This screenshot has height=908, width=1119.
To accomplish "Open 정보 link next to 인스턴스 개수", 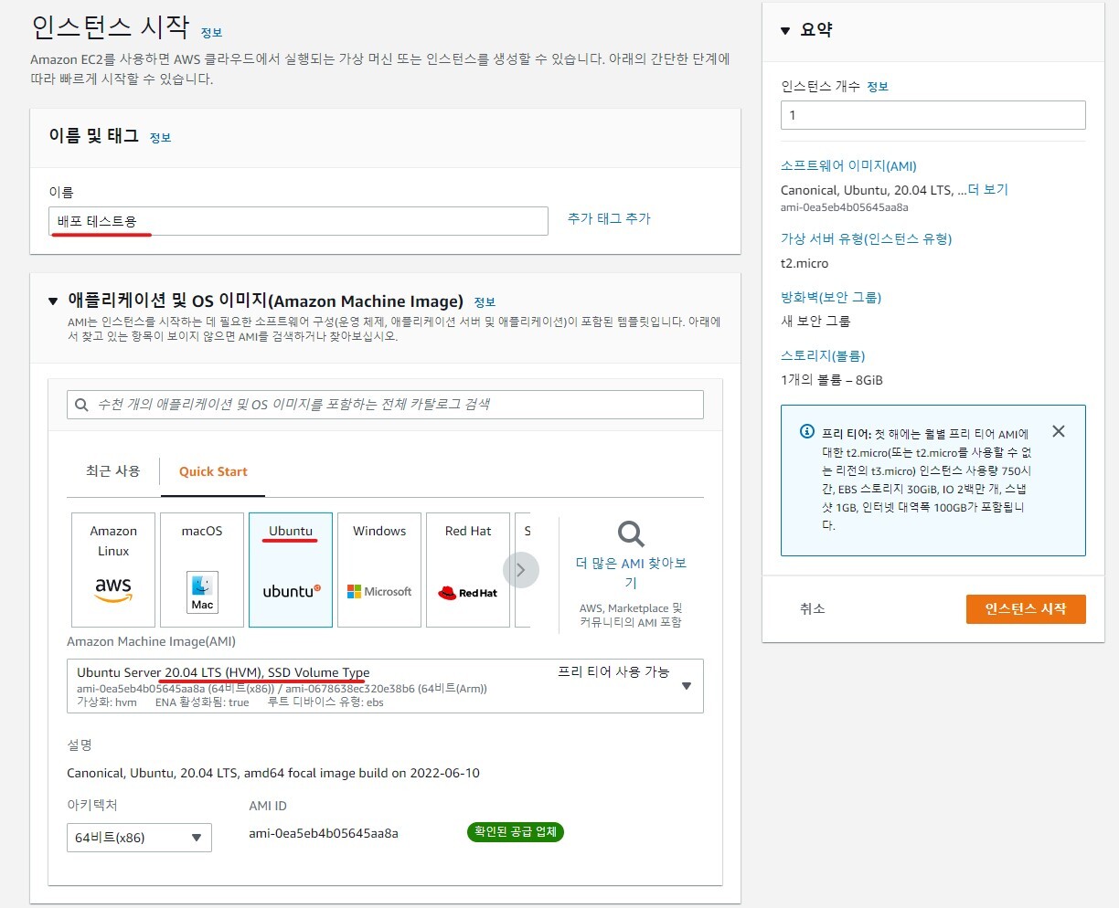I will (878, 87).
